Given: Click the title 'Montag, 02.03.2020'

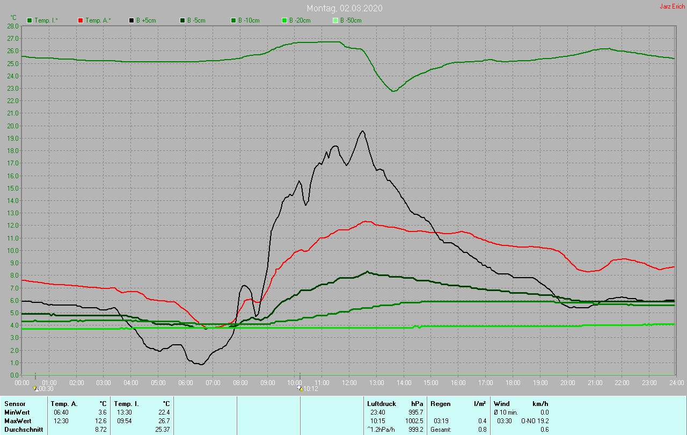Looking at the screenshot, I should click(x=345, y=8).
